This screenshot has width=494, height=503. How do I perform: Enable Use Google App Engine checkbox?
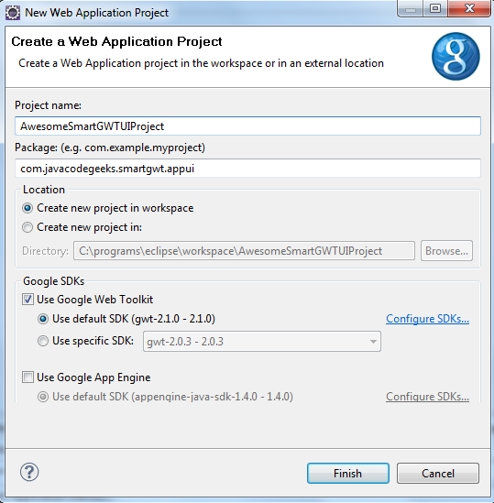tap(27, 377)
